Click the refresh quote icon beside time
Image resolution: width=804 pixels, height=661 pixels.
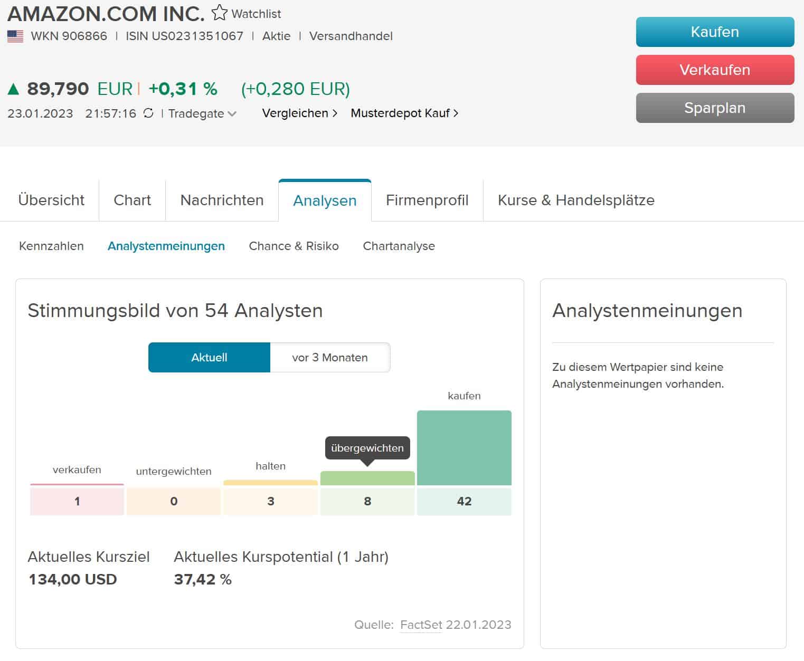tap(148, 113)
